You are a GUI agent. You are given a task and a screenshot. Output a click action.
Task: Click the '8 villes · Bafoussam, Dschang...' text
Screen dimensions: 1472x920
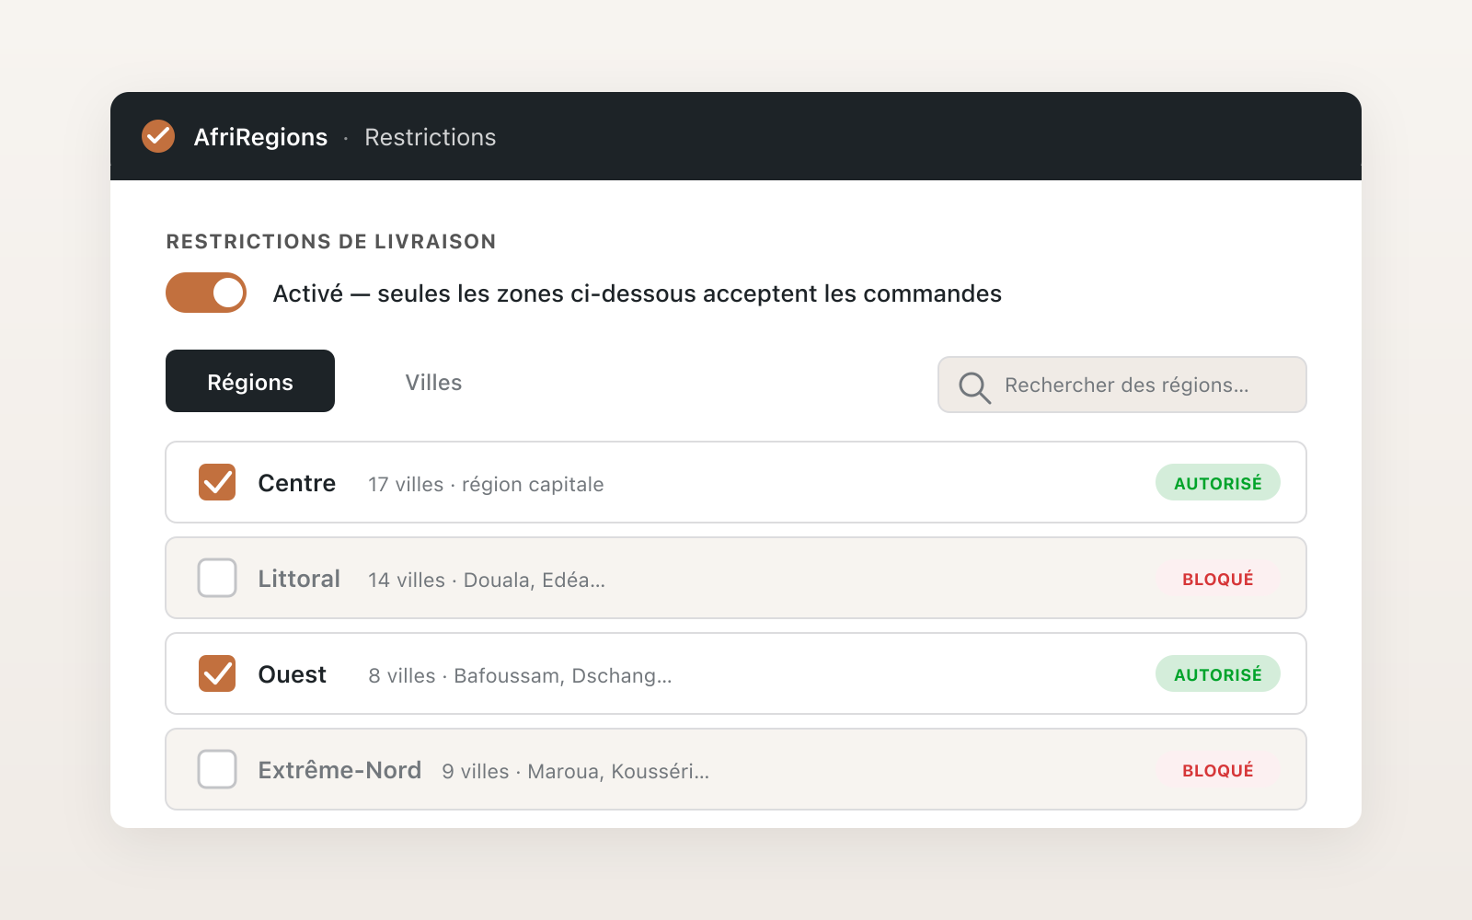click(520, 676)
